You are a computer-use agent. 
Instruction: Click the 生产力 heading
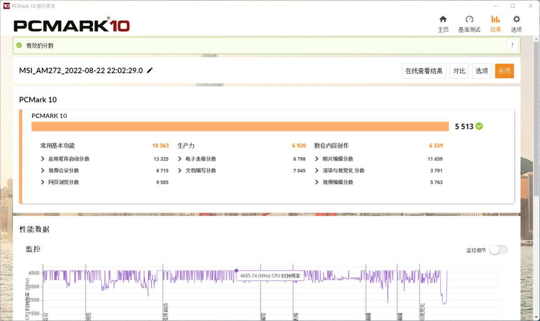(x=186, y=146)
